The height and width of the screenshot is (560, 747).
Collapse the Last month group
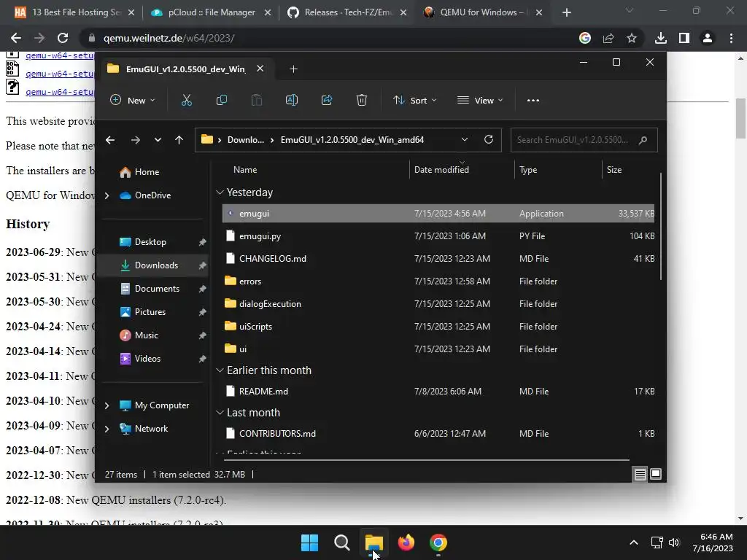(x=220, y=413)
